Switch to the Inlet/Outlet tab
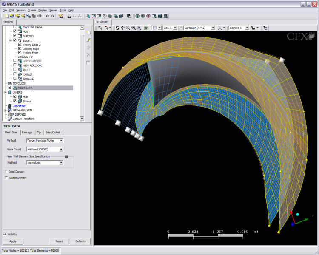319x255 pixels. click(x=53, y=133)
